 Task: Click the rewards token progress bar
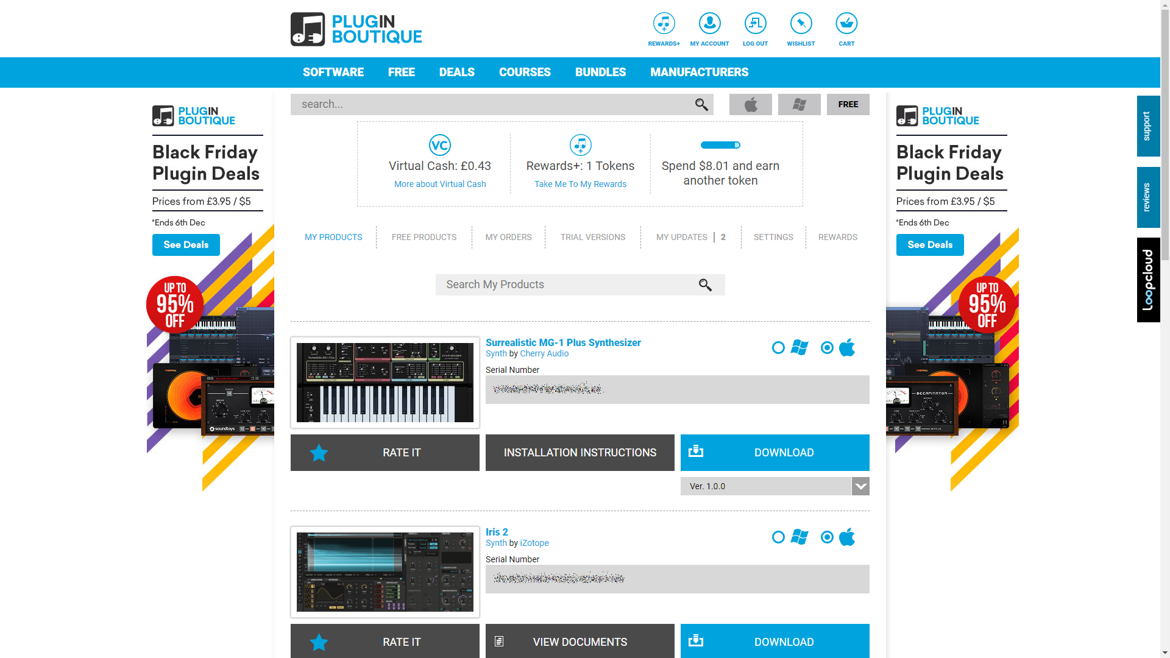click(x=720, y=145)
